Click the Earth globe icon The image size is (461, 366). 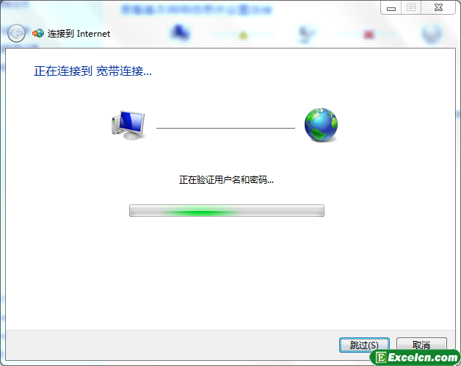(x=321, y=125)
